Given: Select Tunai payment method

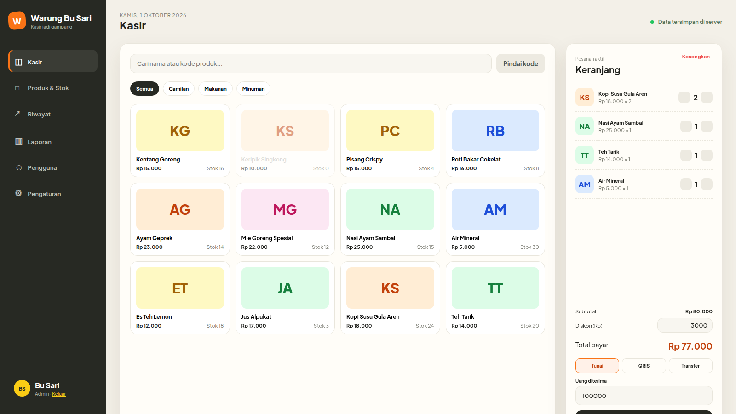Looking at the screenshot, I should click(597, 366).
